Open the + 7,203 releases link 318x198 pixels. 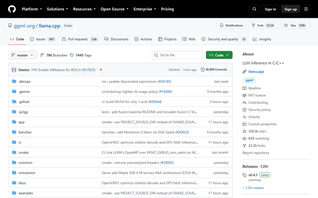(x=253, y=188)
